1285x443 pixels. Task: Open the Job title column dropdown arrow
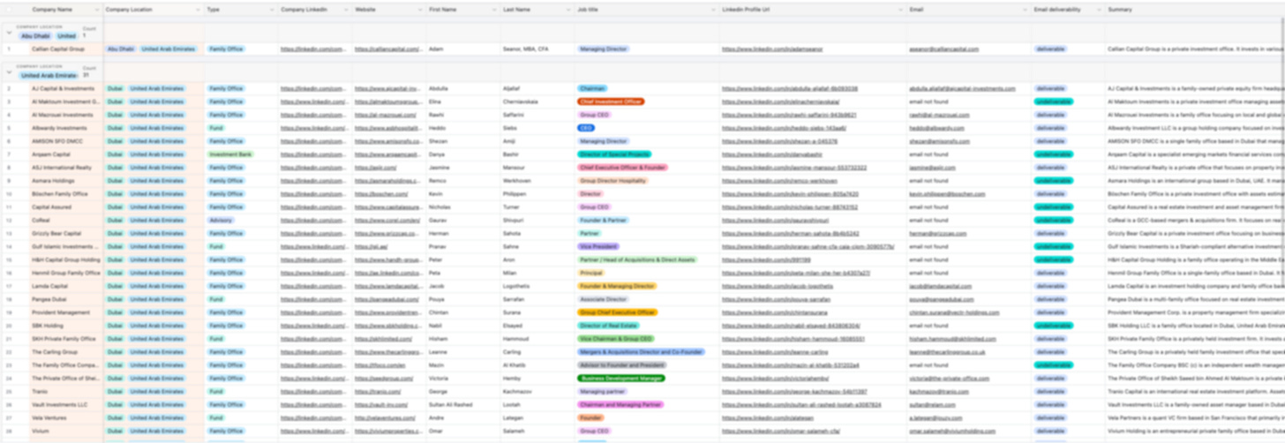coord(713,9)
